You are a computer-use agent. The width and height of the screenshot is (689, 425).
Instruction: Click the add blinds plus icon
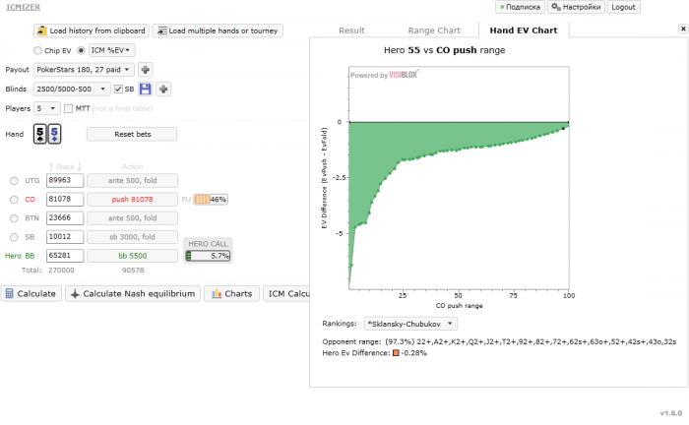tap(163, 90)
